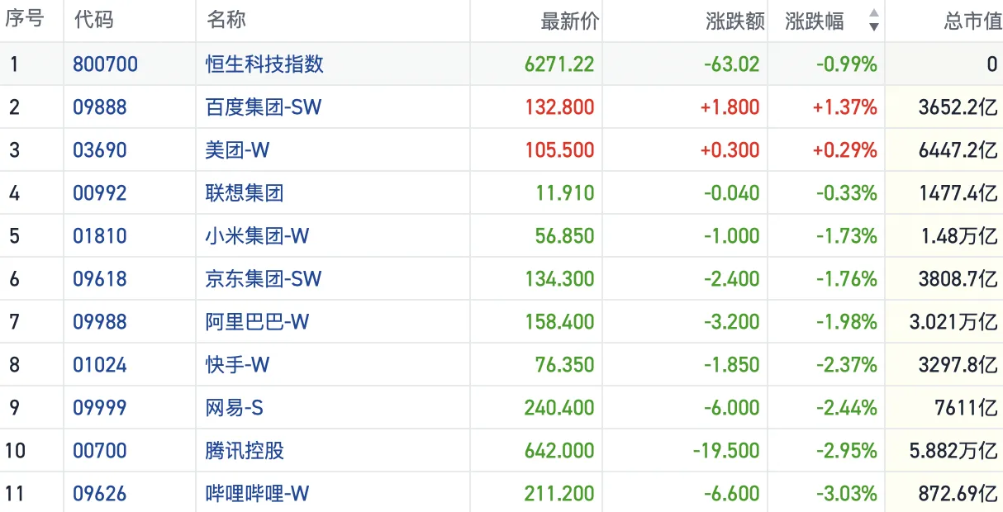Select the change percent -1.73%
This screenshot has width=1003, height=512.
click(846, 236)
